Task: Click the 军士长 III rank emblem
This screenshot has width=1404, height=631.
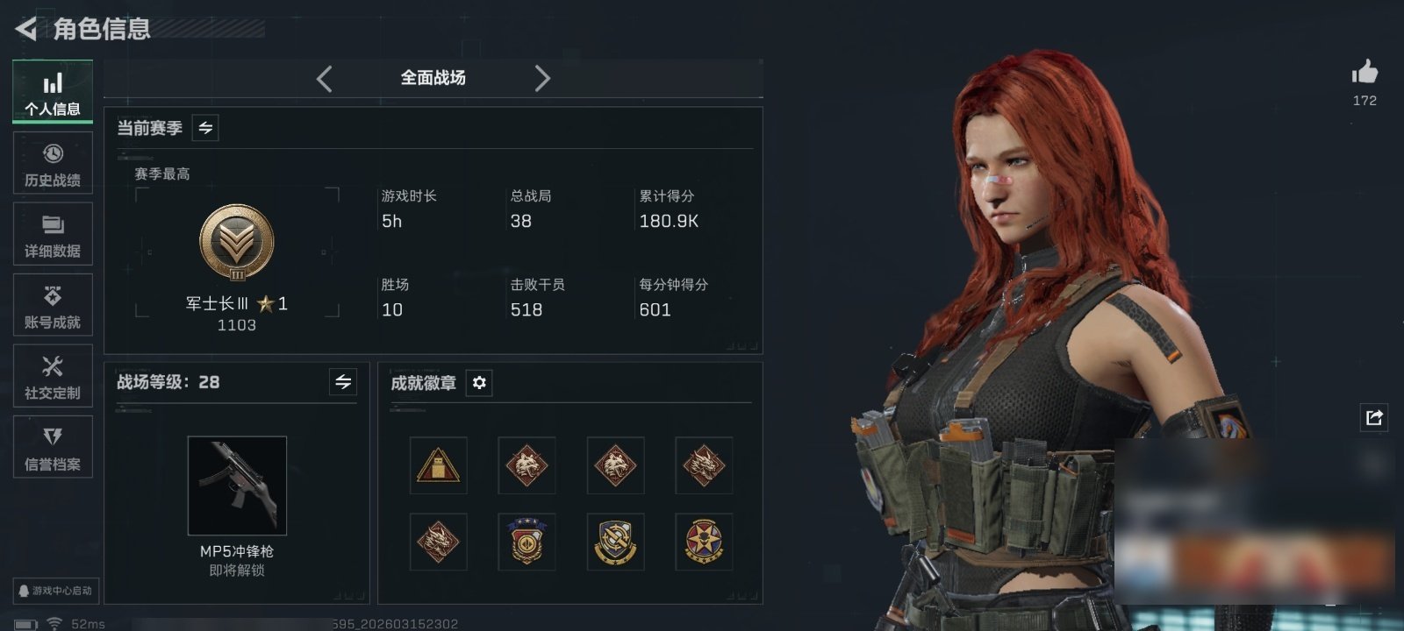Action: (237, 243)
